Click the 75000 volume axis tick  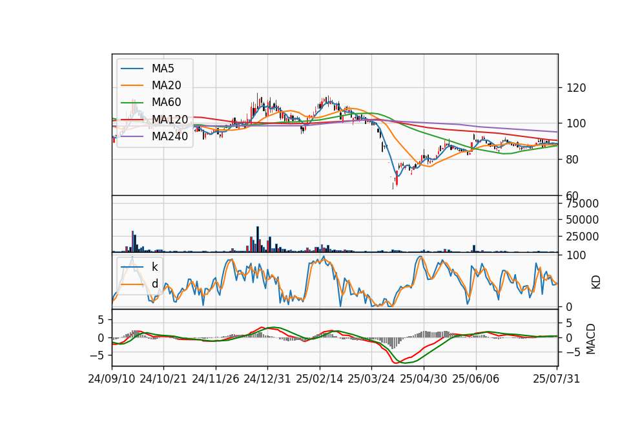pos(583,204)
